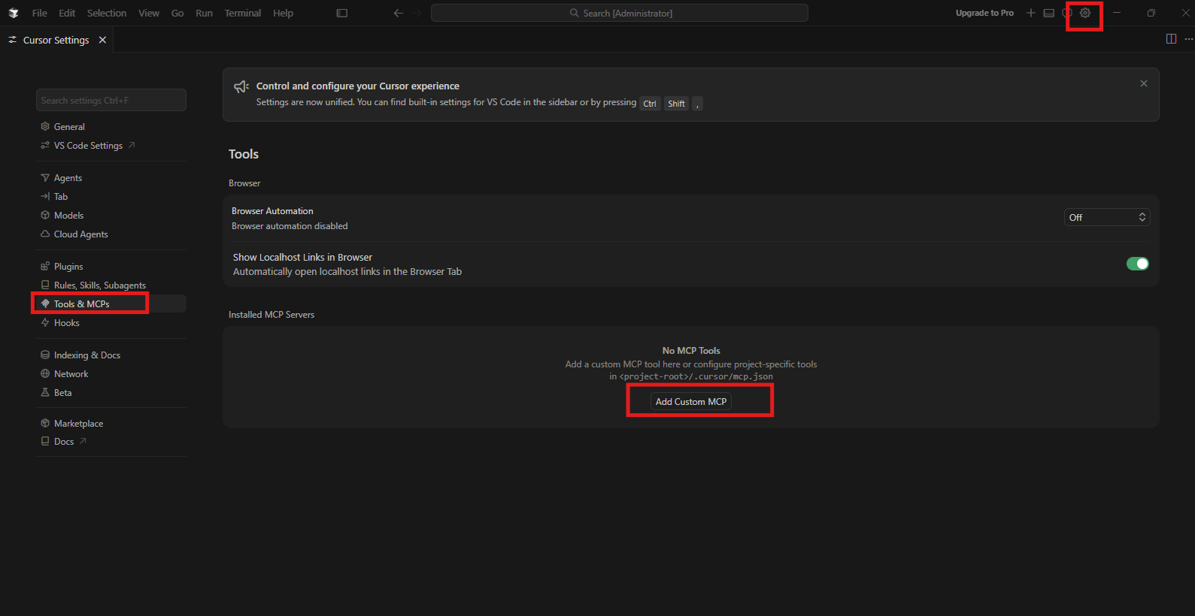Click the Browser subsection label
Viewport: 1195px width, 616px height.
click(x=244, y=183)
